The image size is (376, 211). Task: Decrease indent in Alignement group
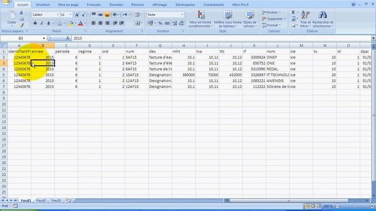[115, 23]
